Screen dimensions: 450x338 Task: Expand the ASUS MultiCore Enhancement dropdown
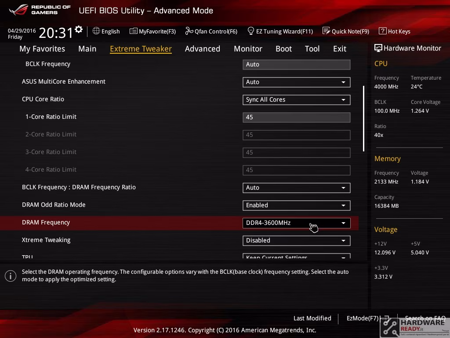[x=297, y=82]
